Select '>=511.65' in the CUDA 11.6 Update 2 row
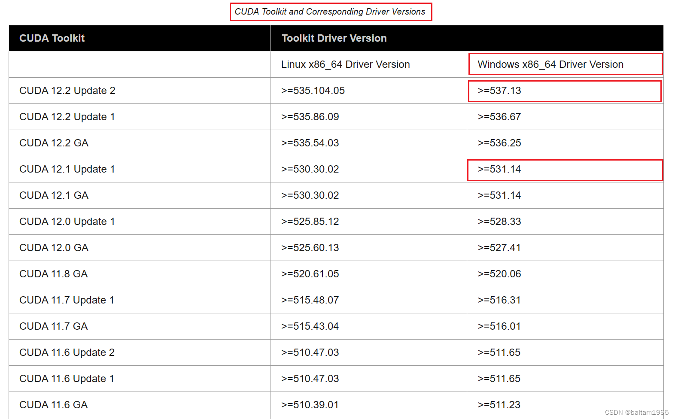Image resolution: width=675 pixels, height=419 pixels. tap(499, 352)
